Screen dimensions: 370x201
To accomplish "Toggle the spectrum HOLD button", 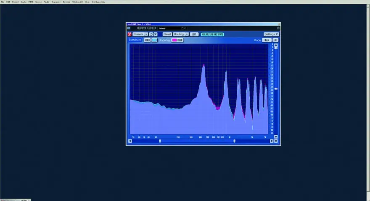I will 147,40.
